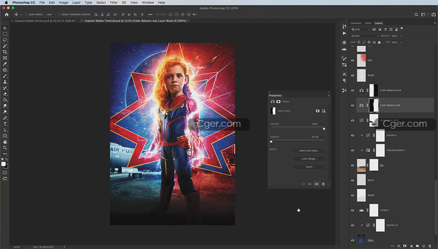Click the Feather value field

tap(318, 137)
